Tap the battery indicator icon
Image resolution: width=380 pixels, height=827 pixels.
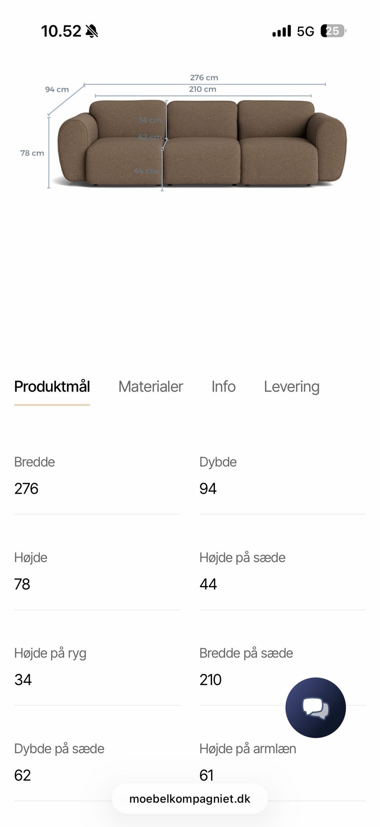(333, 31)
